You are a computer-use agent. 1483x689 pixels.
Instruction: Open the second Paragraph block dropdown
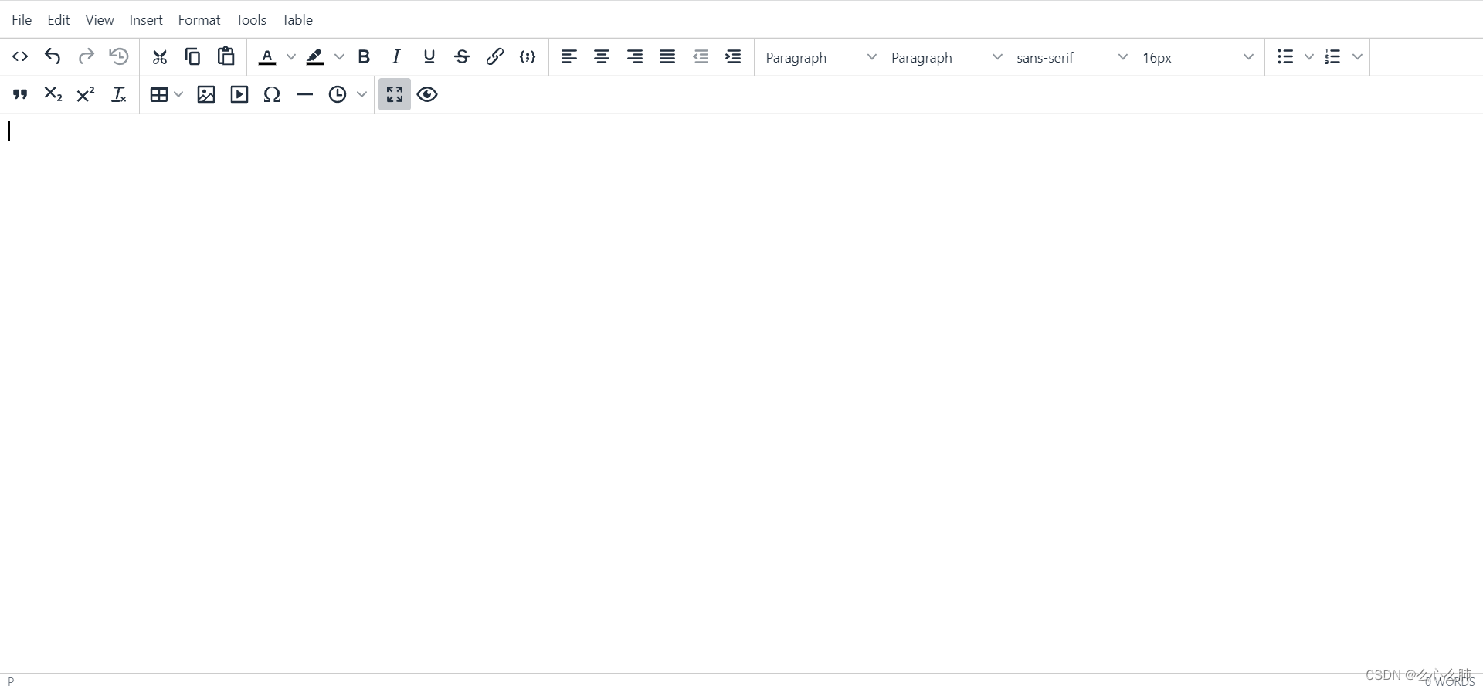pyautogui.click(x=947, y=57)
